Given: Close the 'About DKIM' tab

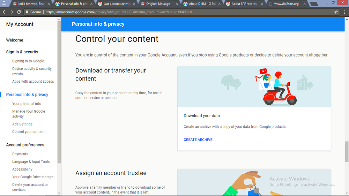Looking at the screenshot, I should 219,4.
